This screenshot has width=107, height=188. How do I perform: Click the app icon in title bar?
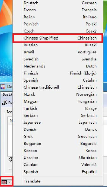[3, 87]
